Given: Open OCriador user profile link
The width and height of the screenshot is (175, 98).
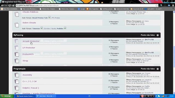Looking at the screenshot, I should tap(148, 59).
